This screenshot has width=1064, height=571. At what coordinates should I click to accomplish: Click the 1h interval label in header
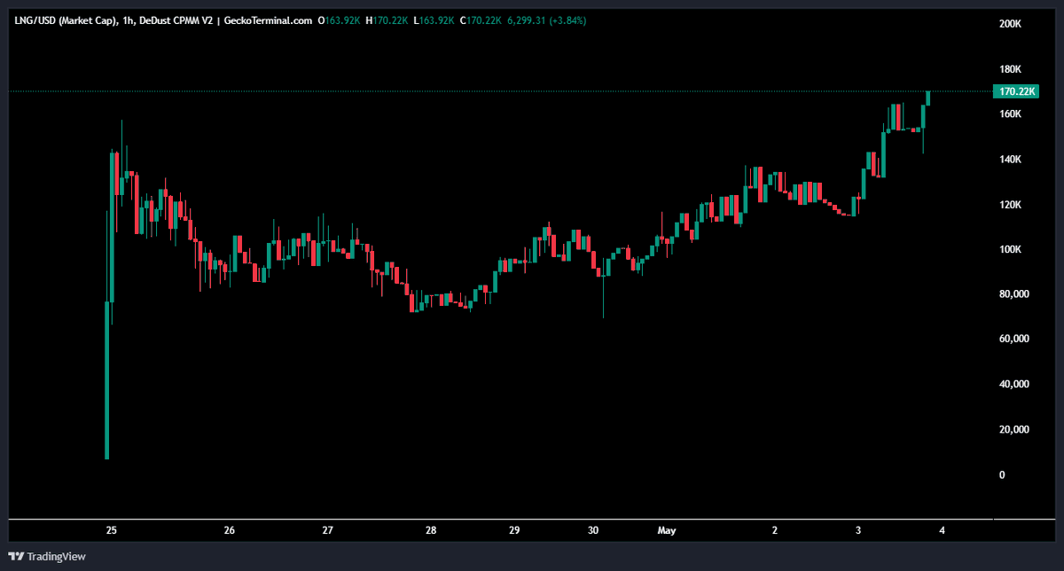pyautogui.click(x=128, y=20)
